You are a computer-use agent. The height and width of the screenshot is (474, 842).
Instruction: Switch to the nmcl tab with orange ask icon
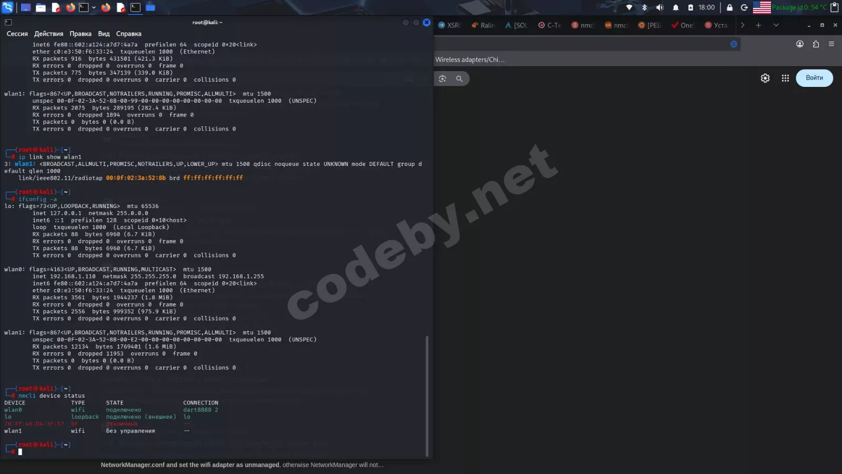(x=616, y=25)
